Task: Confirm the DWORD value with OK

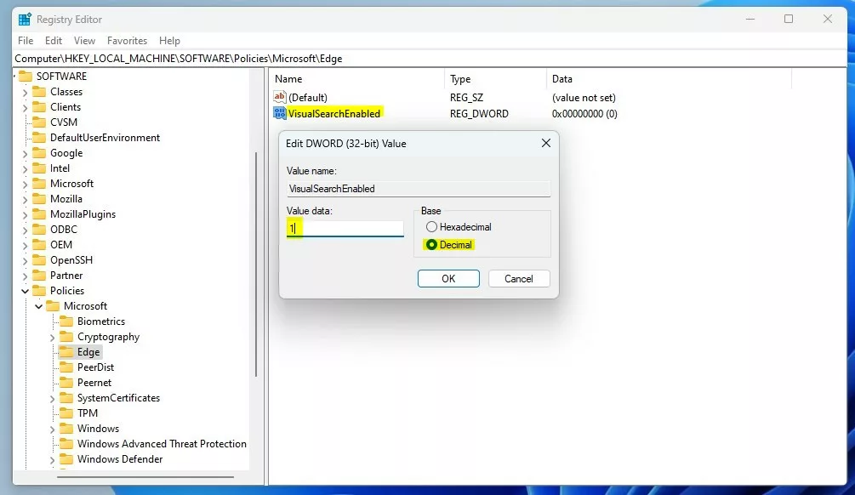Action: (448, 279)
